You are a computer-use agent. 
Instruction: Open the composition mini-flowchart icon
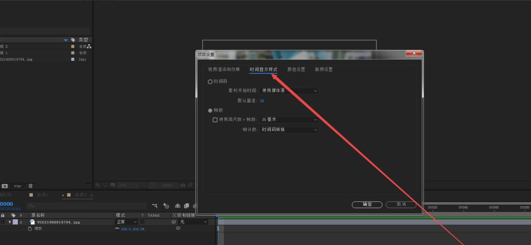(x=154, y=206)
